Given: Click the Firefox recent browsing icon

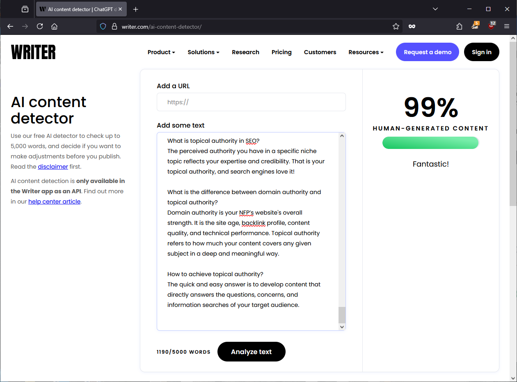Looking at the screenshot, I should coord(25,9).
